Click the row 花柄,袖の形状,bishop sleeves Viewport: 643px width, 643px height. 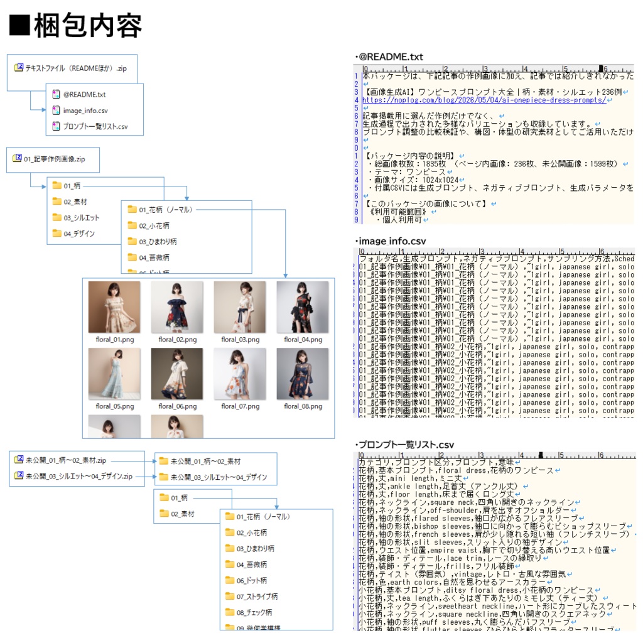tap(495, 526)
